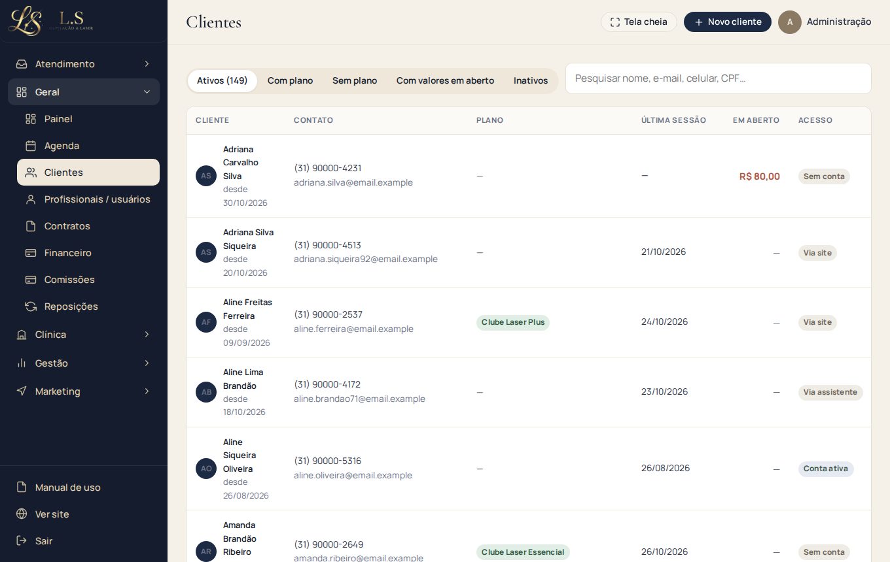Viewport: 890px width, 562px height.
Task: Switch to the Sem plano tab
Action: coord(355,81)
